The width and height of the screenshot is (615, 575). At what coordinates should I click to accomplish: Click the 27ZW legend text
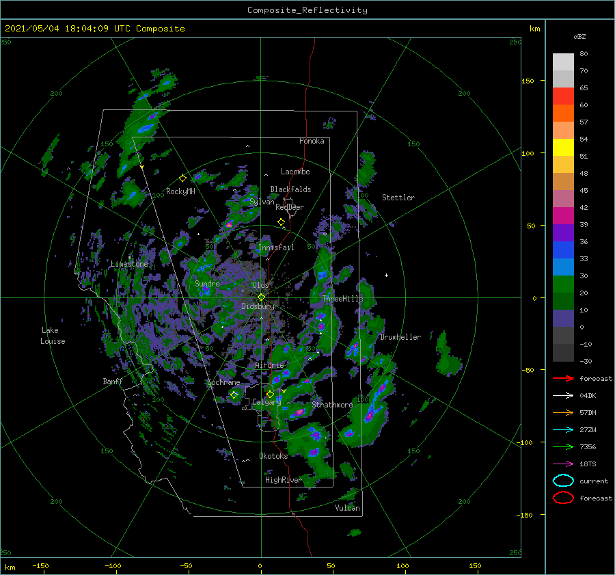point(588,430)
